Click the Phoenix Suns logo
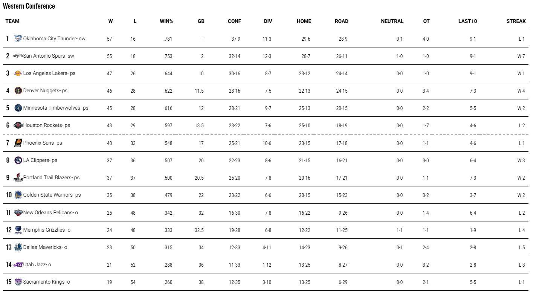This screenshot has height=296, width=536. [18, 143]
